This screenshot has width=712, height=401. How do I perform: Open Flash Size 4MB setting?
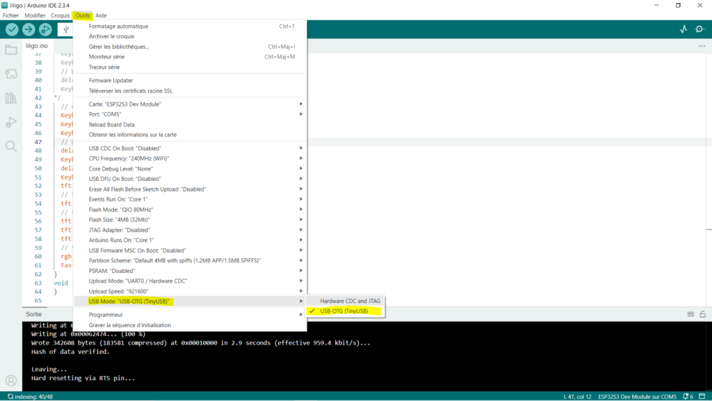[191, 219]
